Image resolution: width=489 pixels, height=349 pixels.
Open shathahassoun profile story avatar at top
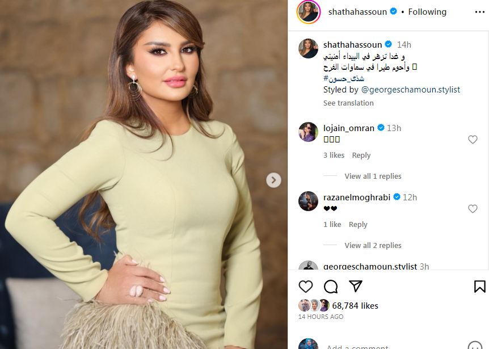[309, 12]
